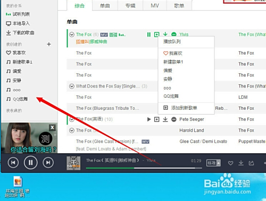The width and height of the screenshot is (266, 201).
Task: Click the plus icon to create playlist
Action: [49, 44]
